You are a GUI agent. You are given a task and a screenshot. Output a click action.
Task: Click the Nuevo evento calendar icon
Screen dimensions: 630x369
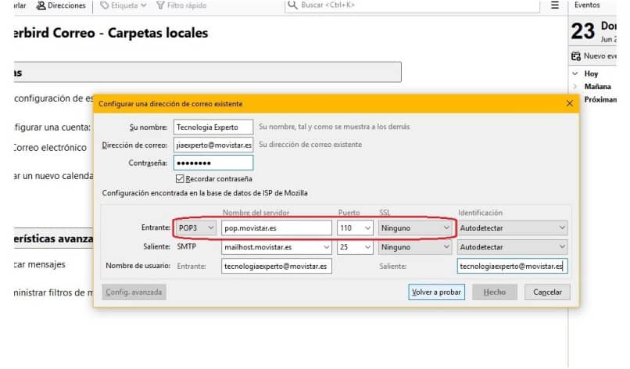(x=576, y=56)
